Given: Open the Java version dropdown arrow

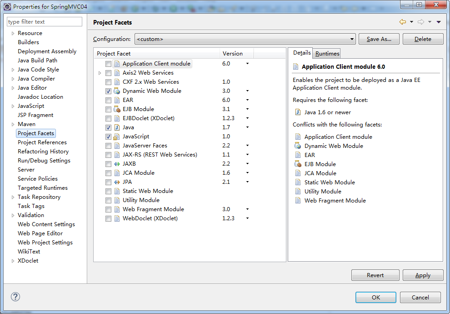Looking at the screenshot, I should coord(248,127).
